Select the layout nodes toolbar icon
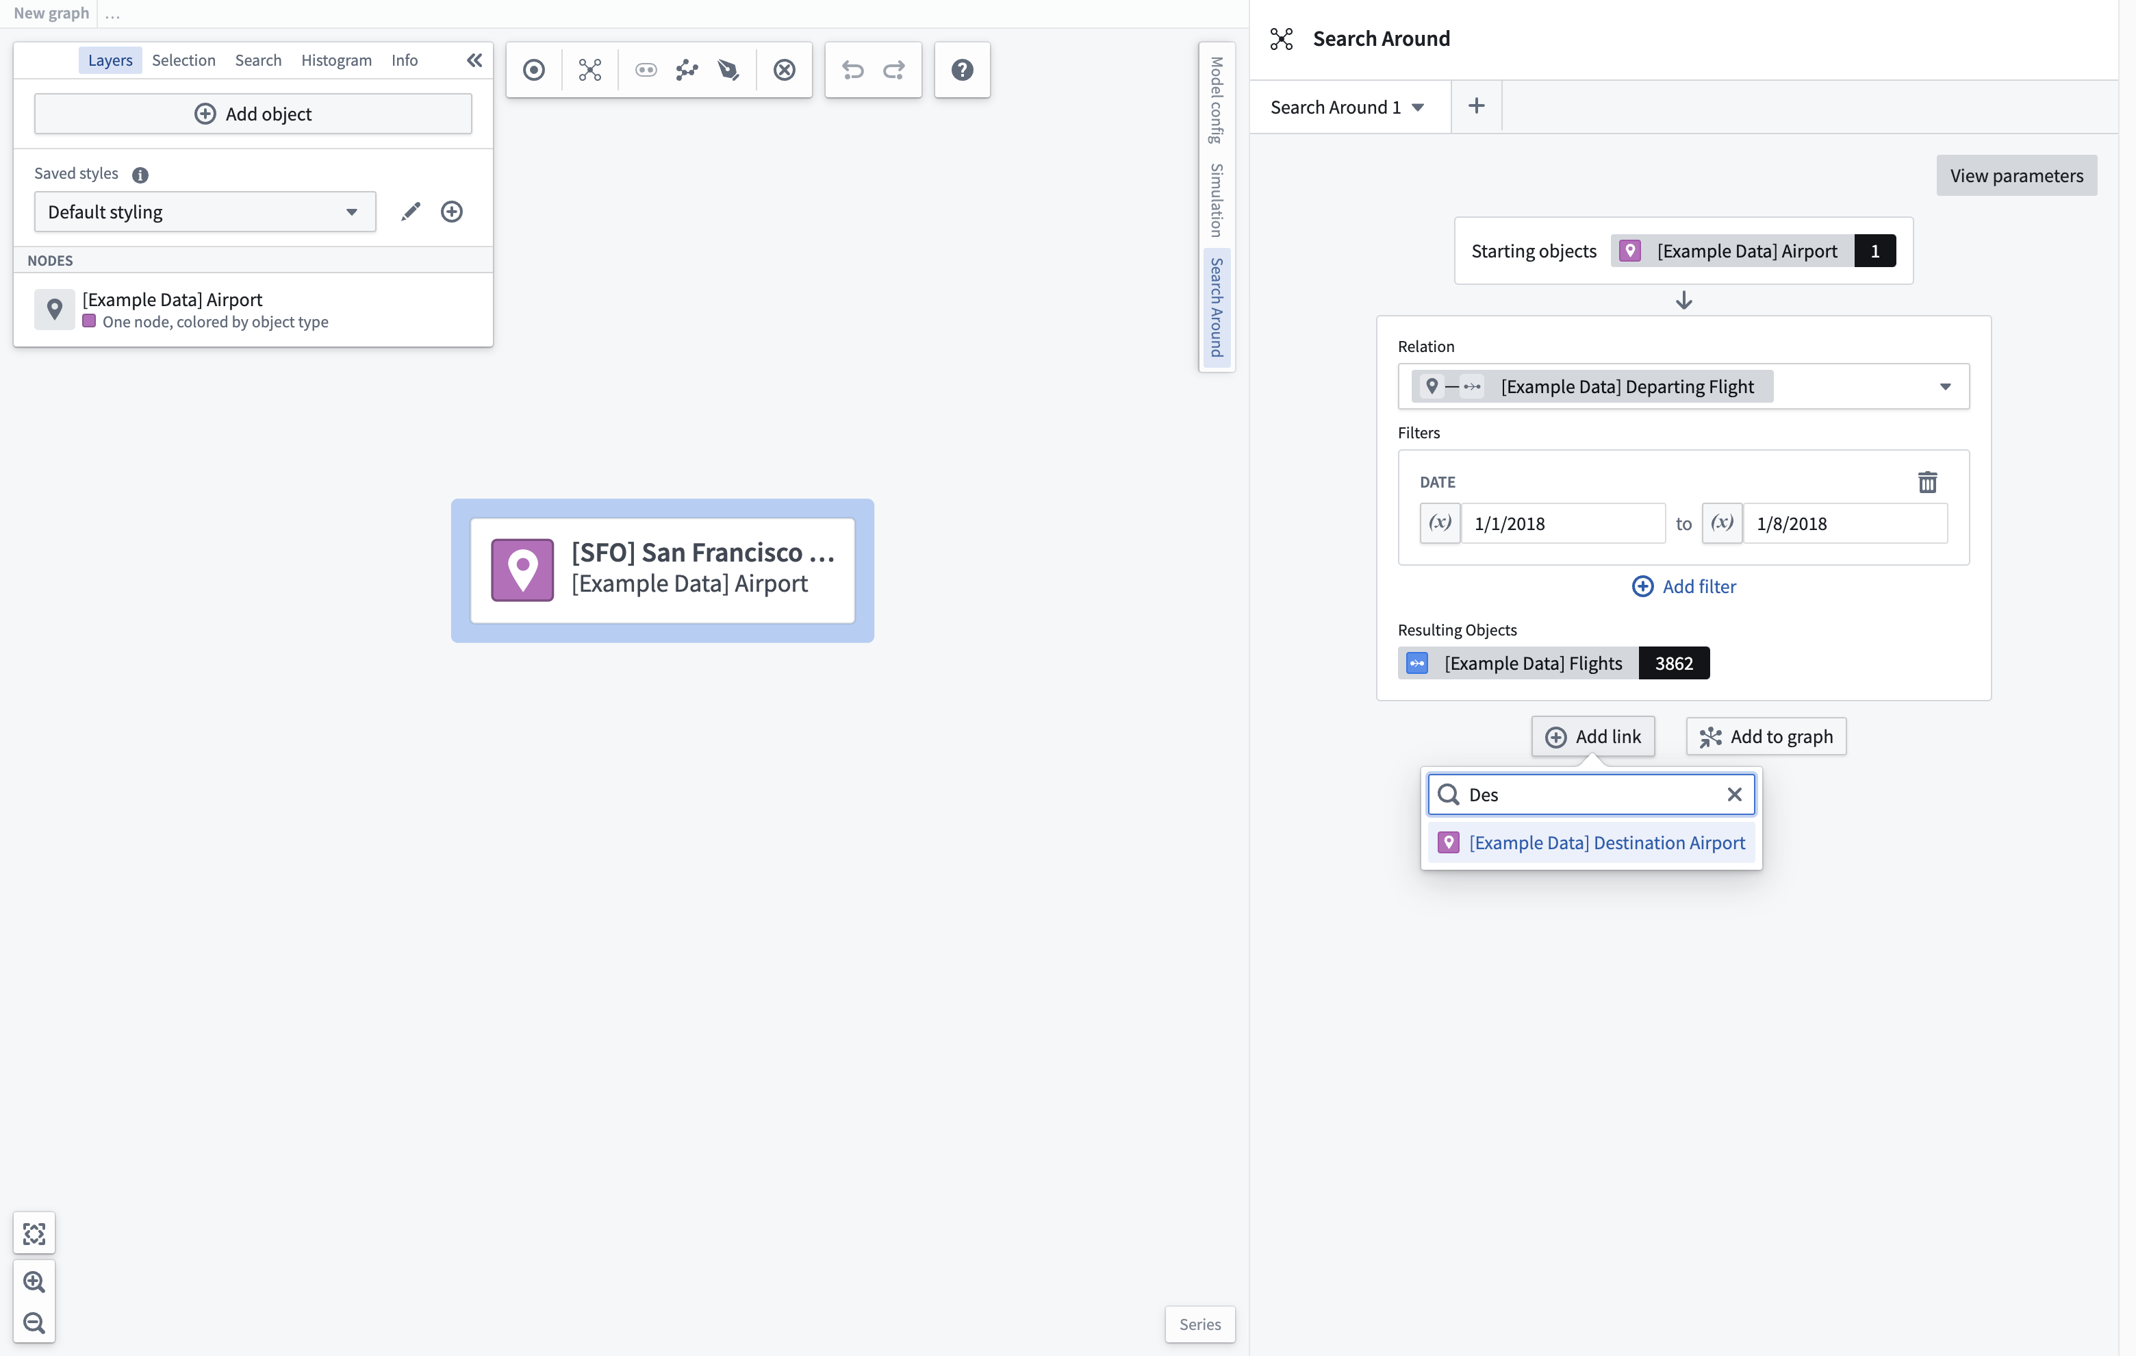The width and height of the screenshot is (2136, 1356). pos(687,70)
